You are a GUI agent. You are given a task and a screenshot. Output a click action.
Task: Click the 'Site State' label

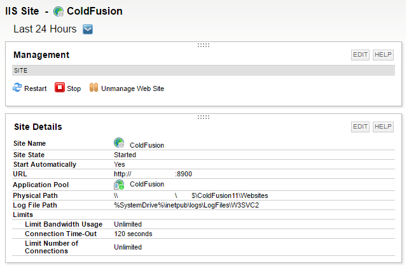coord(29,155)
